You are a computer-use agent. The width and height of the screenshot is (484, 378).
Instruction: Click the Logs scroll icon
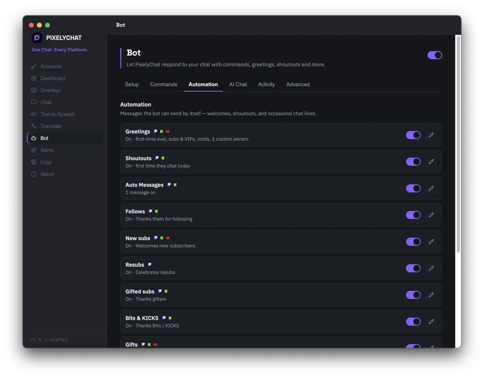click(x=34, y=162)
